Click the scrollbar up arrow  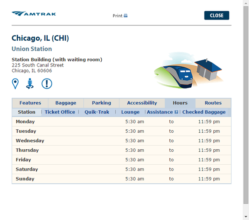point(246,3)
